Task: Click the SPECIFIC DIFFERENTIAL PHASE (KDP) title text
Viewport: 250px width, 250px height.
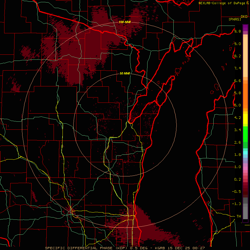Action: coord(87,248)
